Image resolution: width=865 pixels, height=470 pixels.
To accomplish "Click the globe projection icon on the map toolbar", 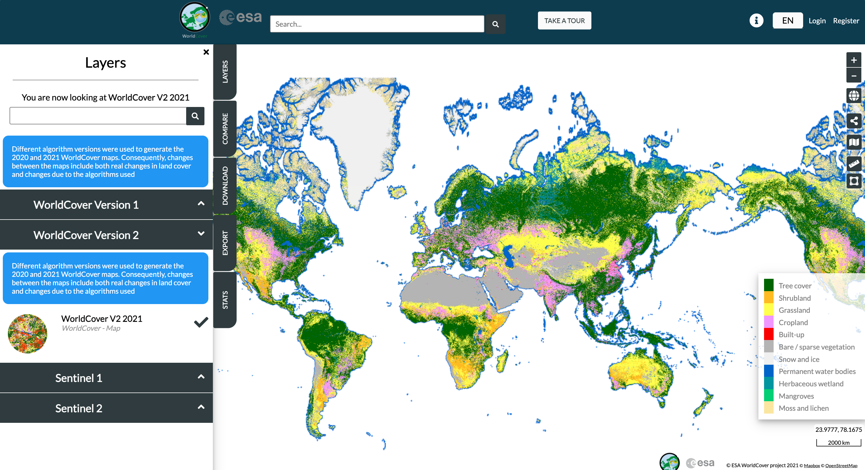I will pyautogui.click(x=853, y=96).
